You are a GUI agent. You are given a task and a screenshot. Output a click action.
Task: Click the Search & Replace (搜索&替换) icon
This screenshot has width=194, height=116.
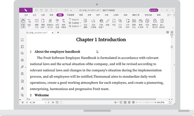pos(63,23)
